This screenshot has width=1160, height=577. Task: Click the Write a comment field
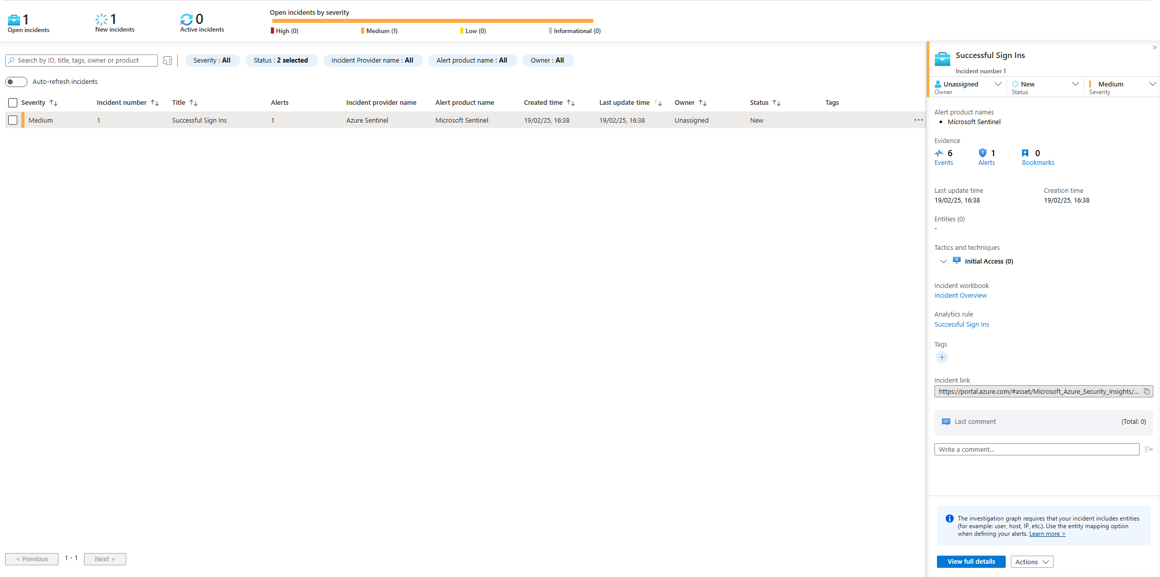[x=1037, y=449]
